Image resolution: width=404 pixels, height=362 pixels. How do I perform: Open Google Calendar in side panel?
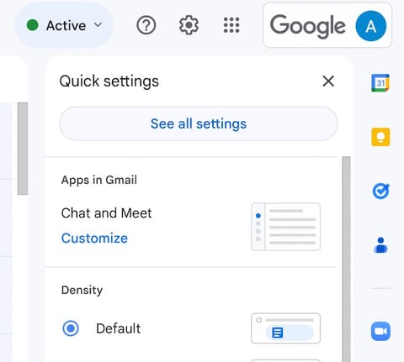(380, 83)
